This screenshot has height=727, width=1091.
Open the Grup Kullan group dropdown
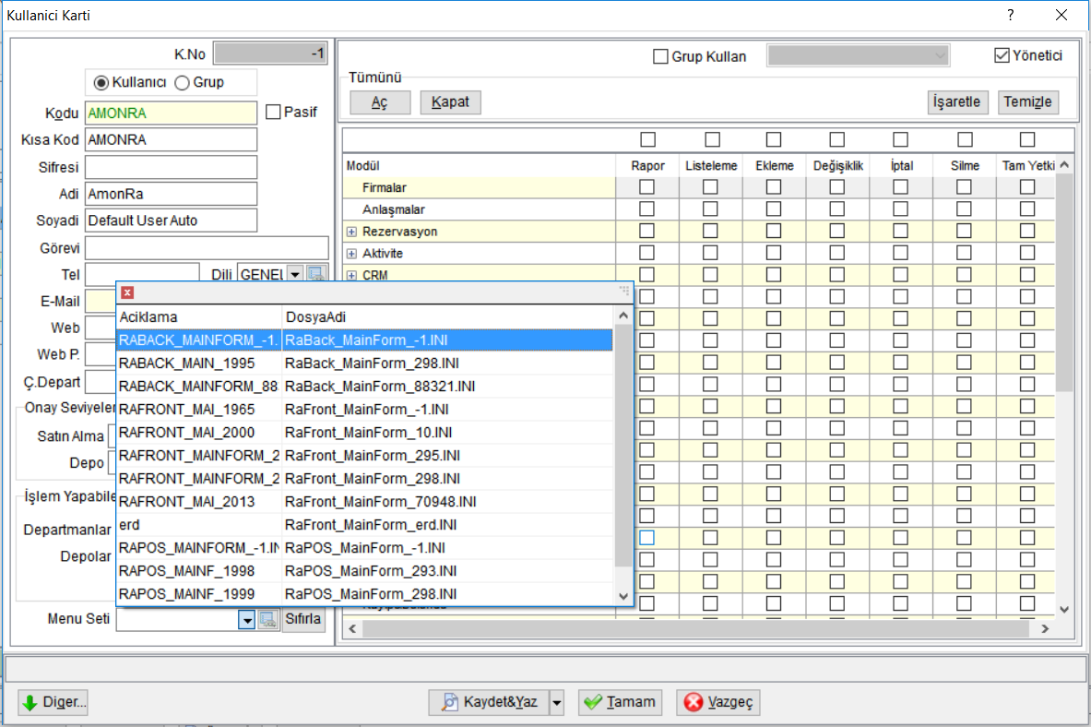coord(940,55)
